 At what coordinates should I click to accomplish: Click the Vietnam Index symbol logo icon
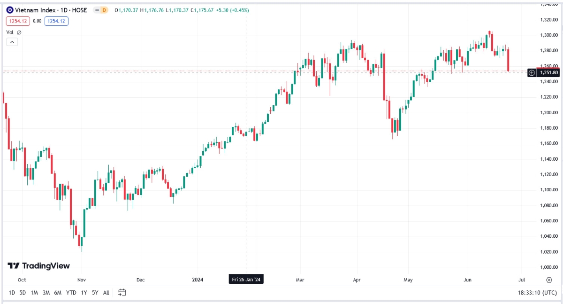[10, 10]
